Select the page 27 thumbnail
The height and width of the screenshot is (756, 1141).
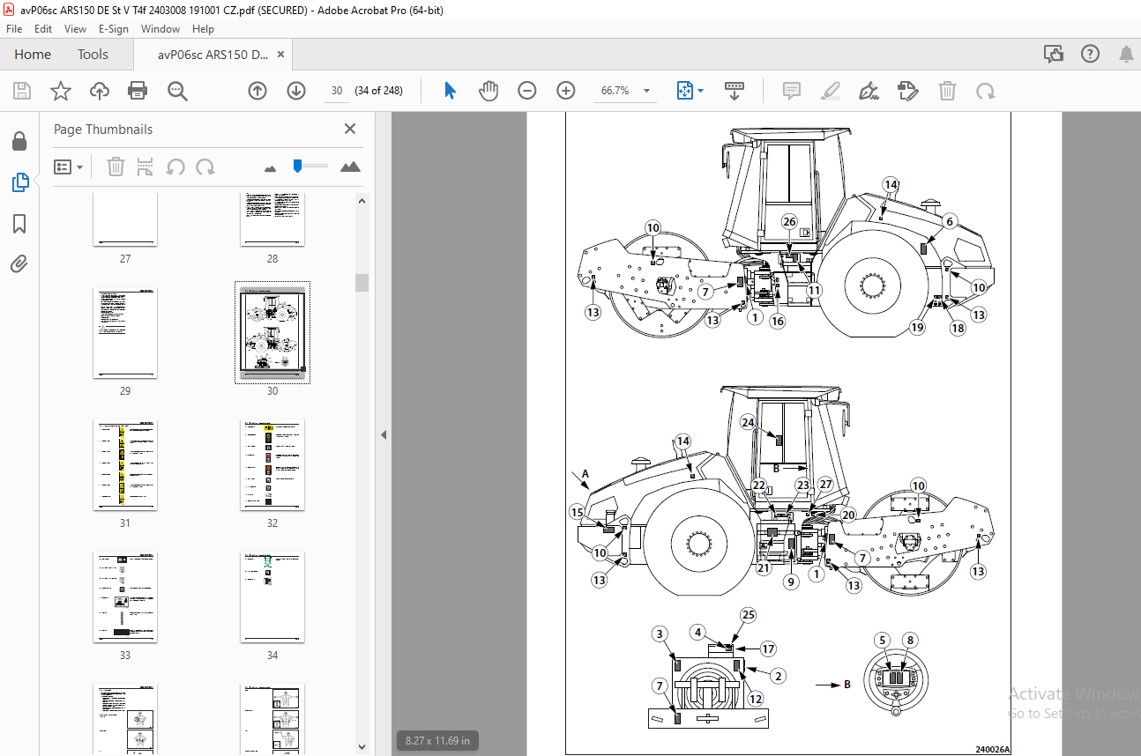(x=125, y=219)
